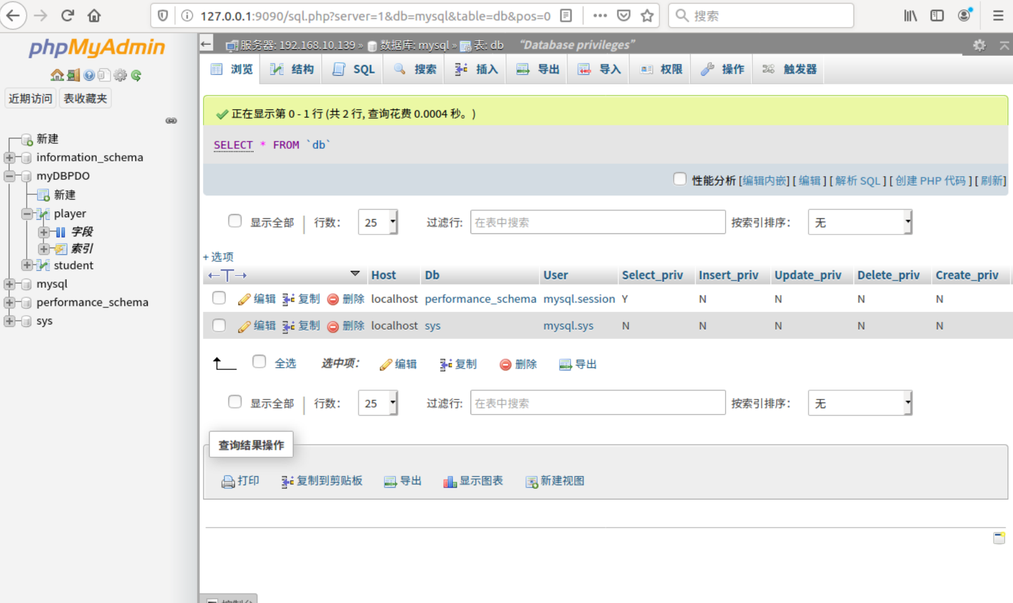Check the lower Show all checkbox
The height and width of the screenshot is (603, 1013).
tap(235, 402)
